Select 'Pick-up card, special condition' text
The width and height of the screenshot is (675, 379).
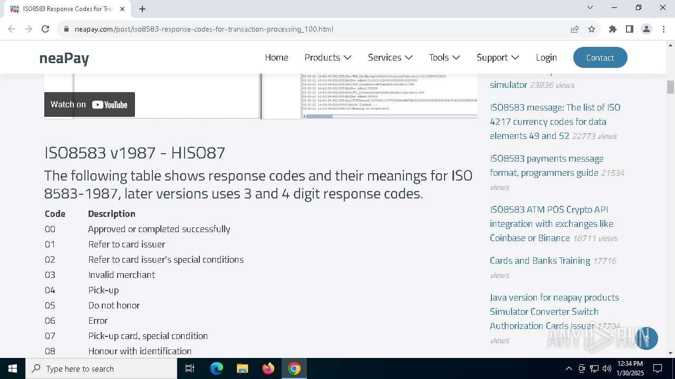(148, 336)
